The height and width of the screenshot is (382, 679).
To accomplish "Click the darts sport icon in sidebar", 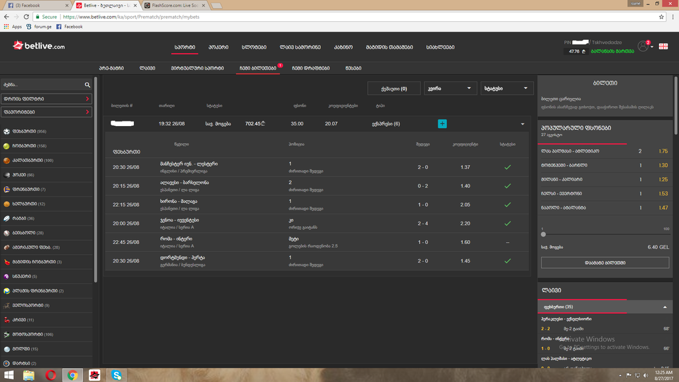I will click(7, 363).
